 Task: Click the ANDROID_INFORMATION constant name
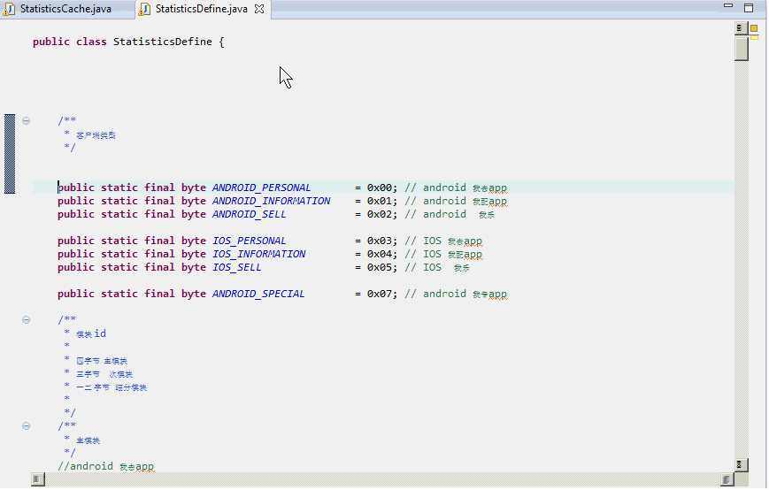(271, 201)
